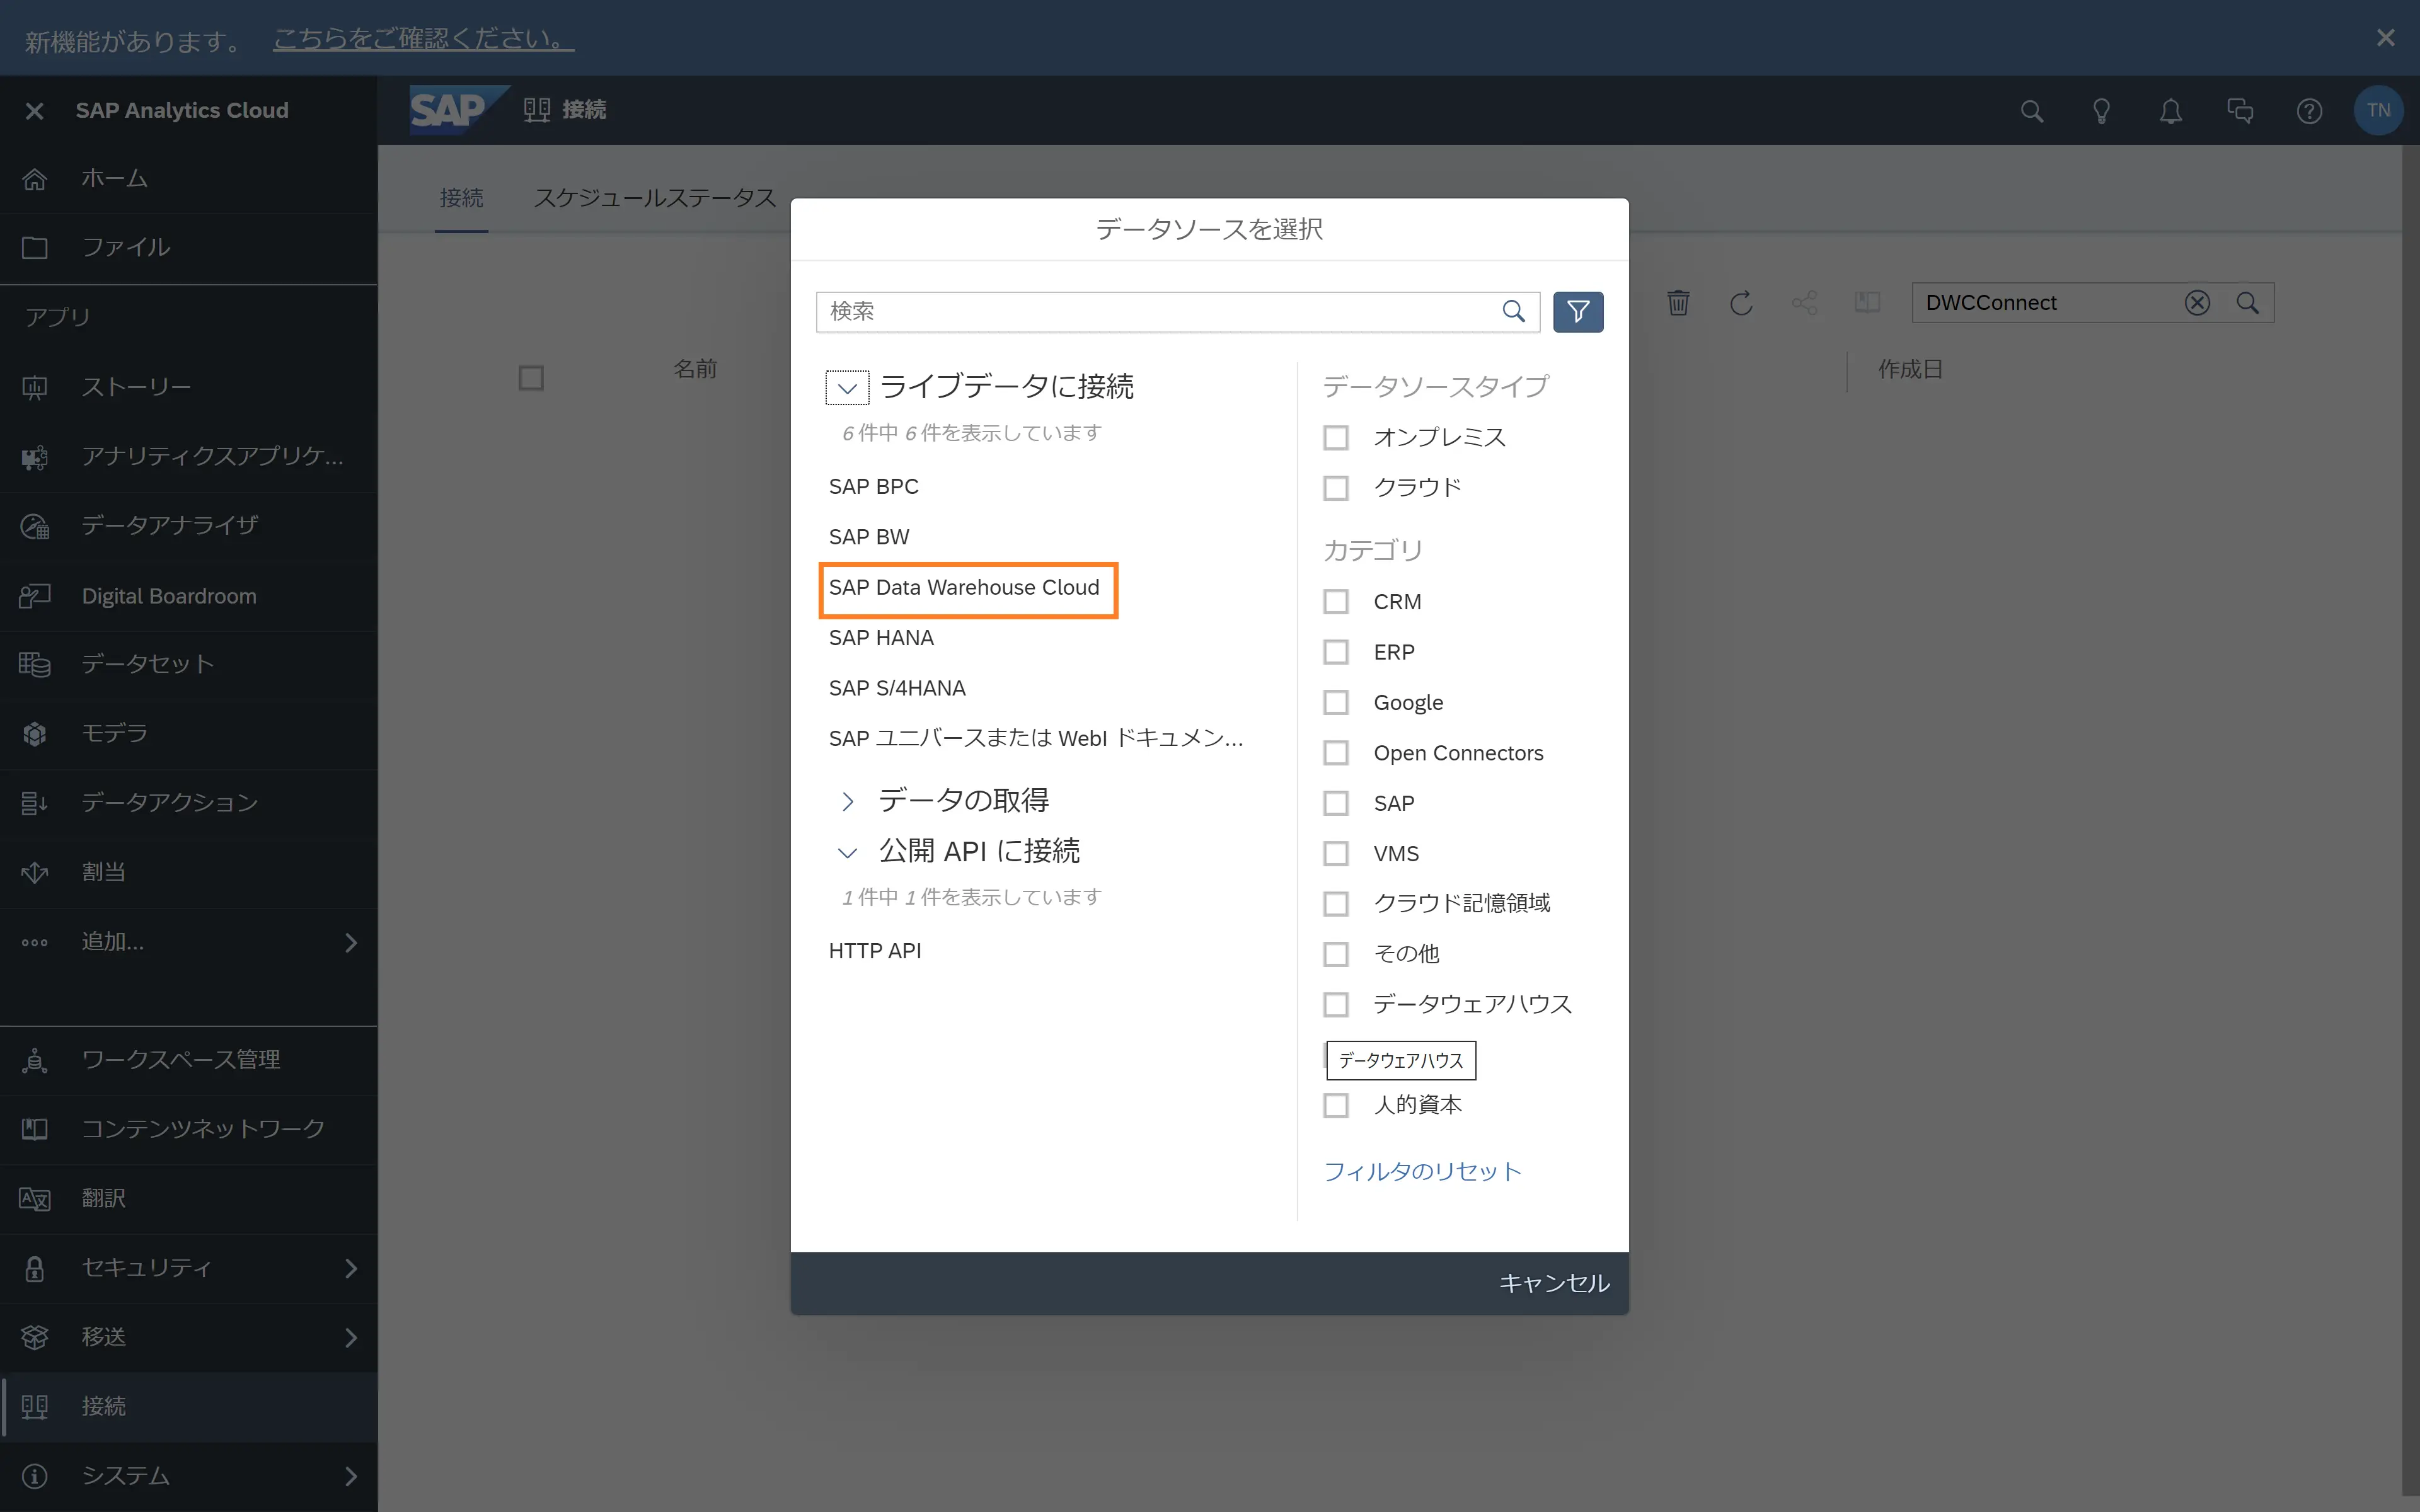Dismiss the new features banner
The width and height of the screenshot is (2420, 1512).
click(x=2385, y=38)
